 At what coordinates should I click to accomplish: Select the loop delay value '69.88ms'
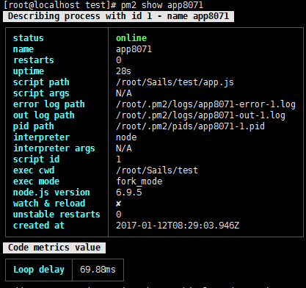pyautogui.click(x=98, y=270)
